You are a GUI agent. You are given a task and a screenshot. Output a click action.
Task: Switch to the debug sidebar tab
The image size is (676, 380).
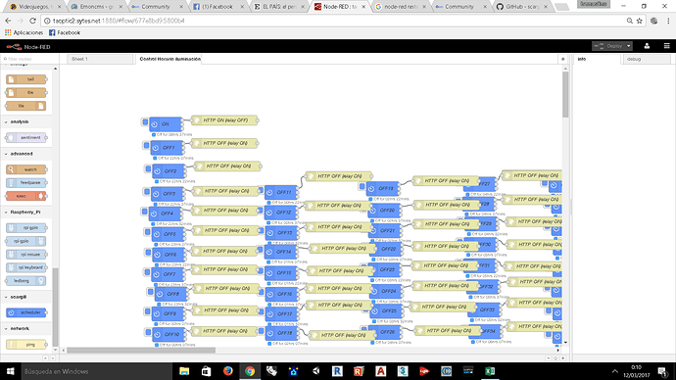646,59
